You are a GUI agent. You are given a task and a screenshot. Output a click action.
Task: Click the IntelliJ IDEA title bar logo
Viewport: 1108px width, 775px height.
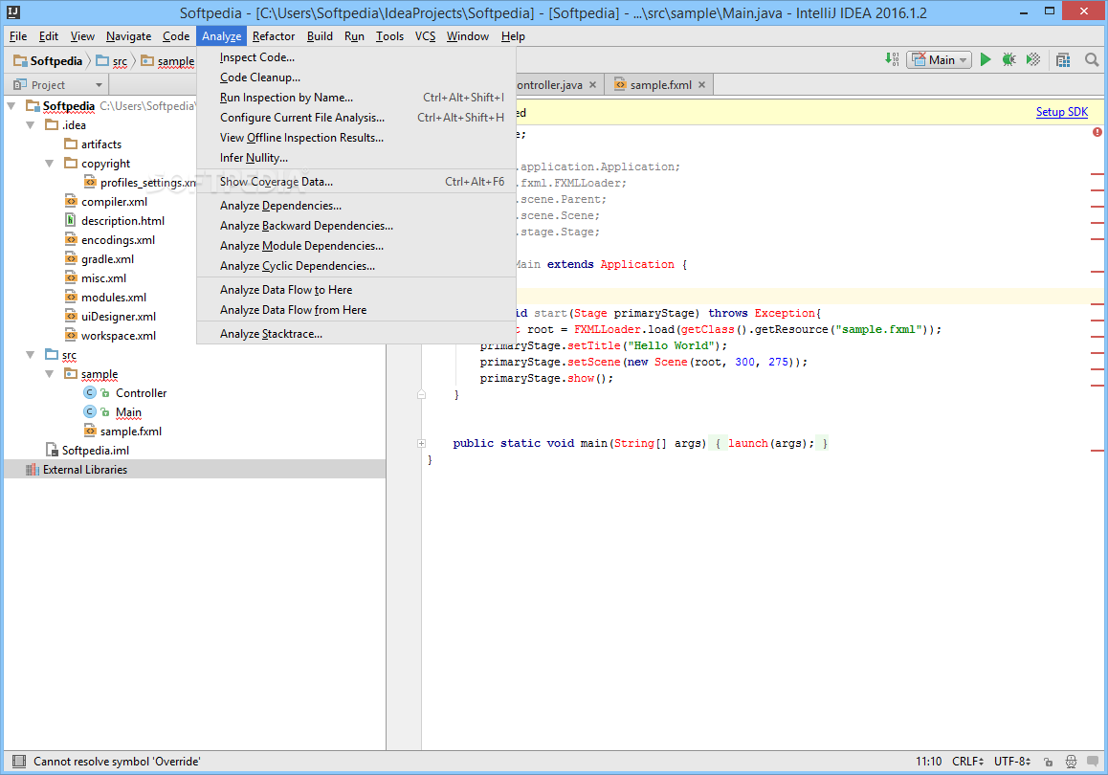tap(13, 12)
